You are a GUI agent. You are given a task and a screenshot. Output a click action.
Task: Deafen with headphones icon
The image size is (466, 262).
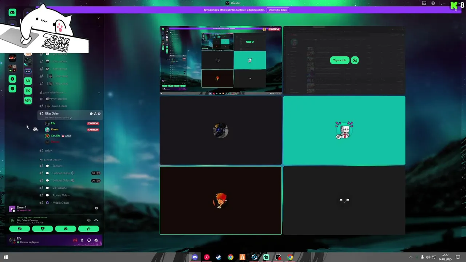pos(89,240)
